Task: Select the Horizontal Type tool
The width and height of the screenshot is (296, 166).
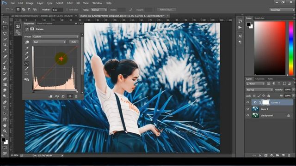Action: click(x=5, y=108)
